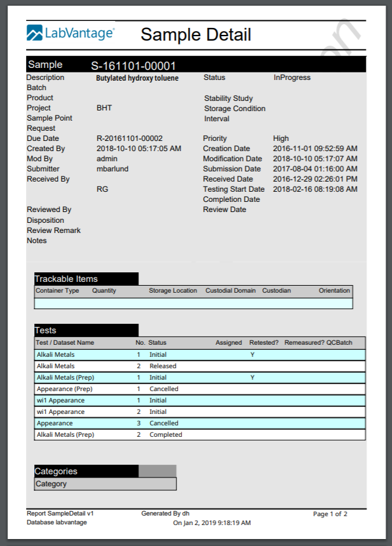Select the High priority value
The width and height of the screenshot is (392, 546).
coord(281,138)
